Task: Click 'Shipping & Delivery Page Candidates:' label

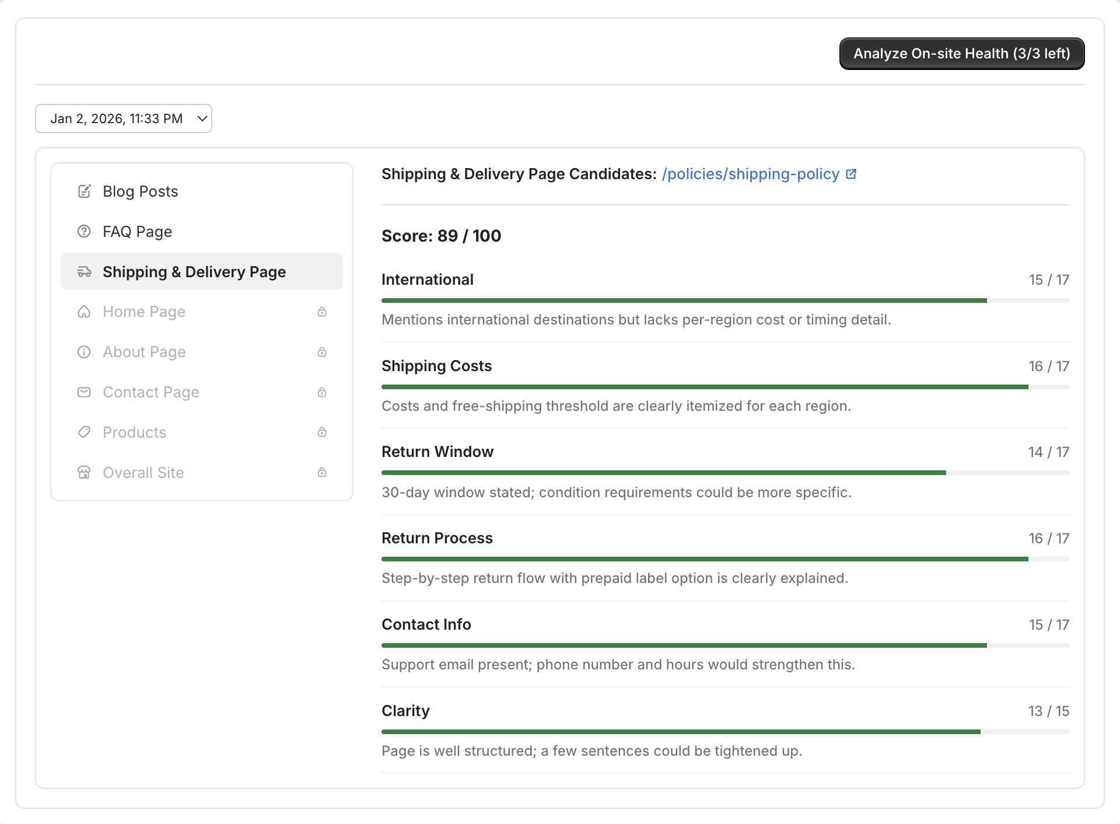Action: coord(519,174)
